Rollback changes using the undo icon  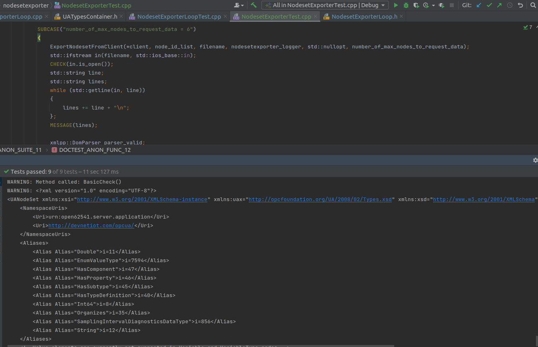[x=520, y=5]
